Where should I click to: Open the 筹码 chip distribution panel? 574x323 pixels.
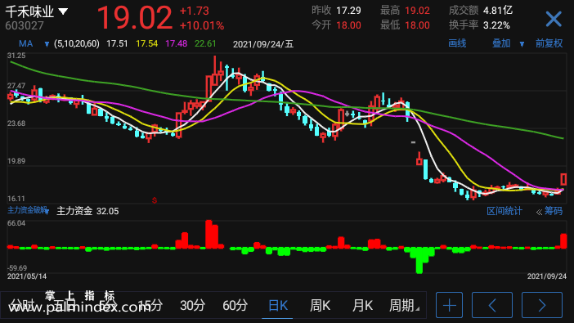pos(553,211)
